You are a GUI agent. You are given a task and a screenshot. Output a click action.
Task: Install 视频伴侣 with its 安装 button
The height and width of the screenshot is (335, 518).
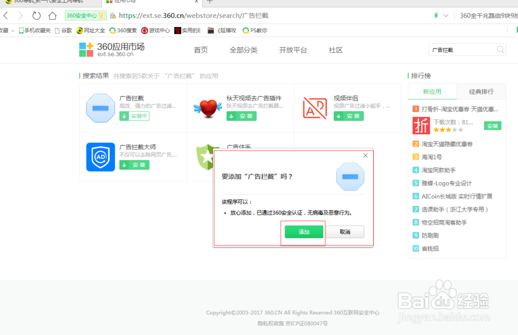[x=349, y=116]
